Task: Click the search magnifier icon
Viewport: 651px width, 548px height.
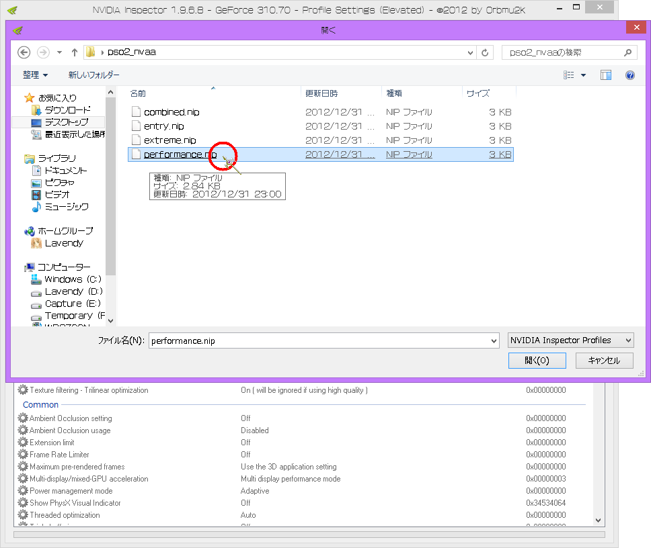Action: pos(627,52)
